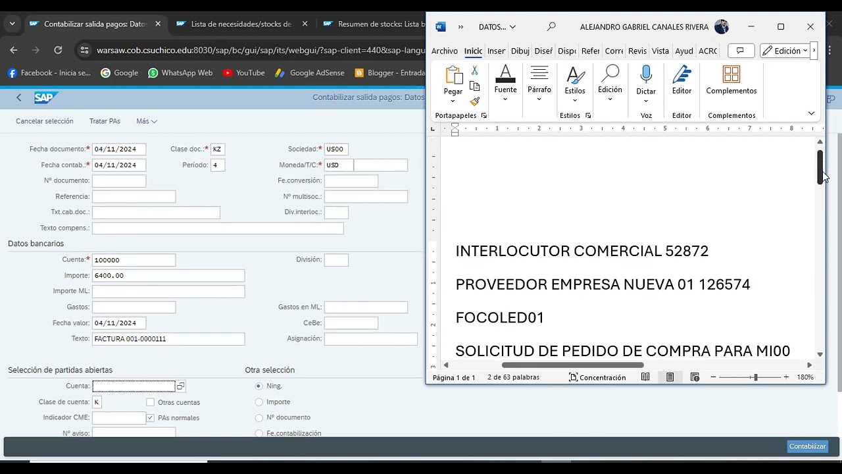Screen dimensions: 842x474
Task: Switch to Lista de necesidades/stocks browser tab
Action: (x=241, y=24)
